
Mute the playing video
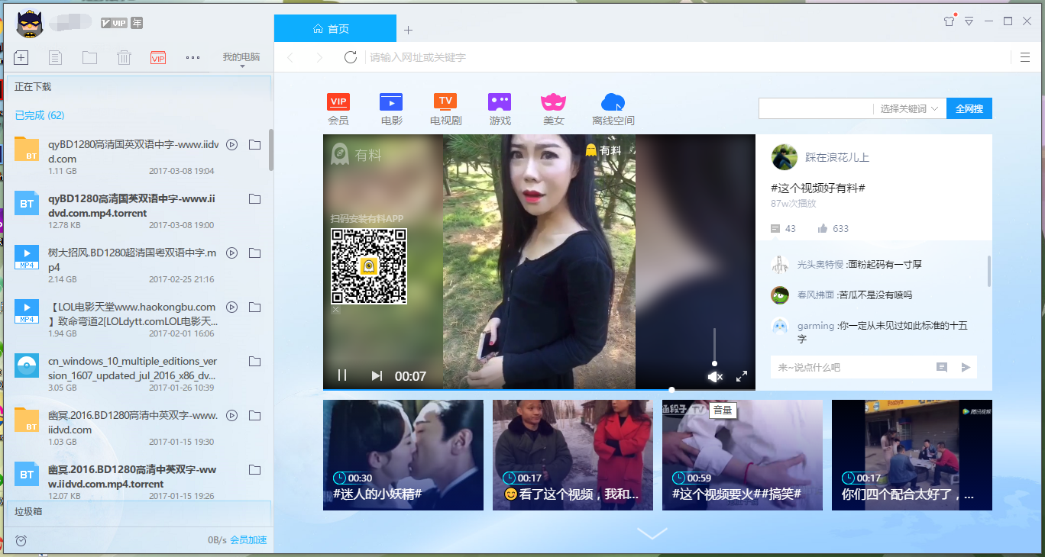click(713, 375)
